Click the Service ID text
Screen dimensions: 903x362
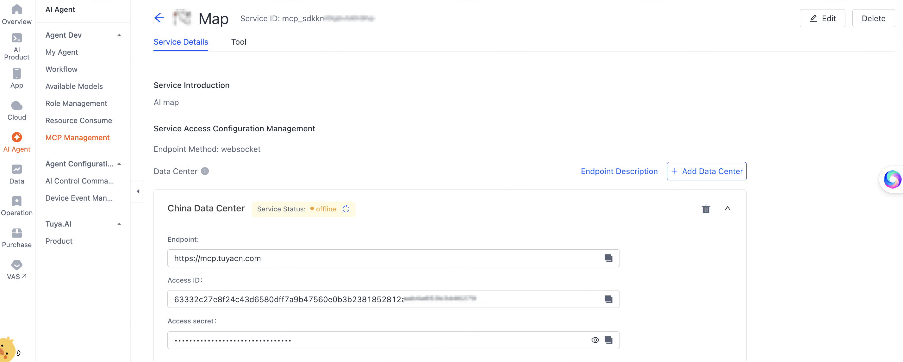tap(308, 18)
